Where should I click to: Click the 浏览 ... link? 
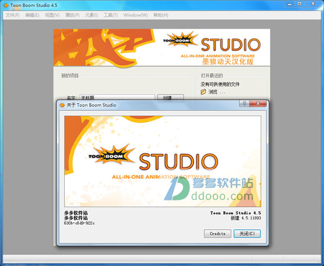click(217, 92)
